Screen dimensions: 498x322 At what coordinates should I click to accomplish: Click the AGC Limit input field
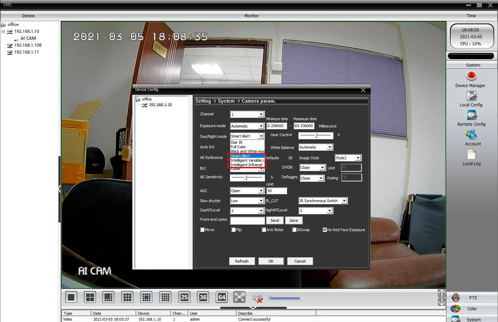[277, 191]
